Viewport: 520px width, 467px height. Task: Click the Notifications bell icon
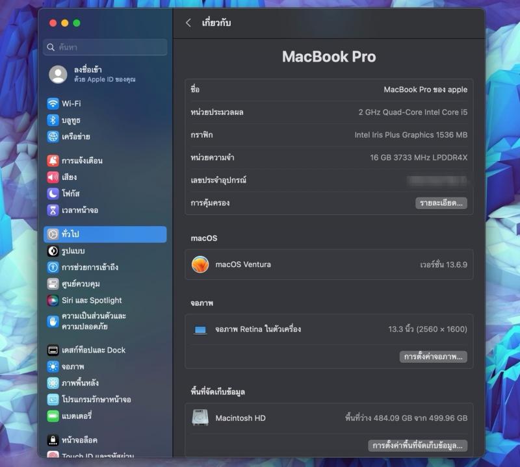[x=53, y=160]
